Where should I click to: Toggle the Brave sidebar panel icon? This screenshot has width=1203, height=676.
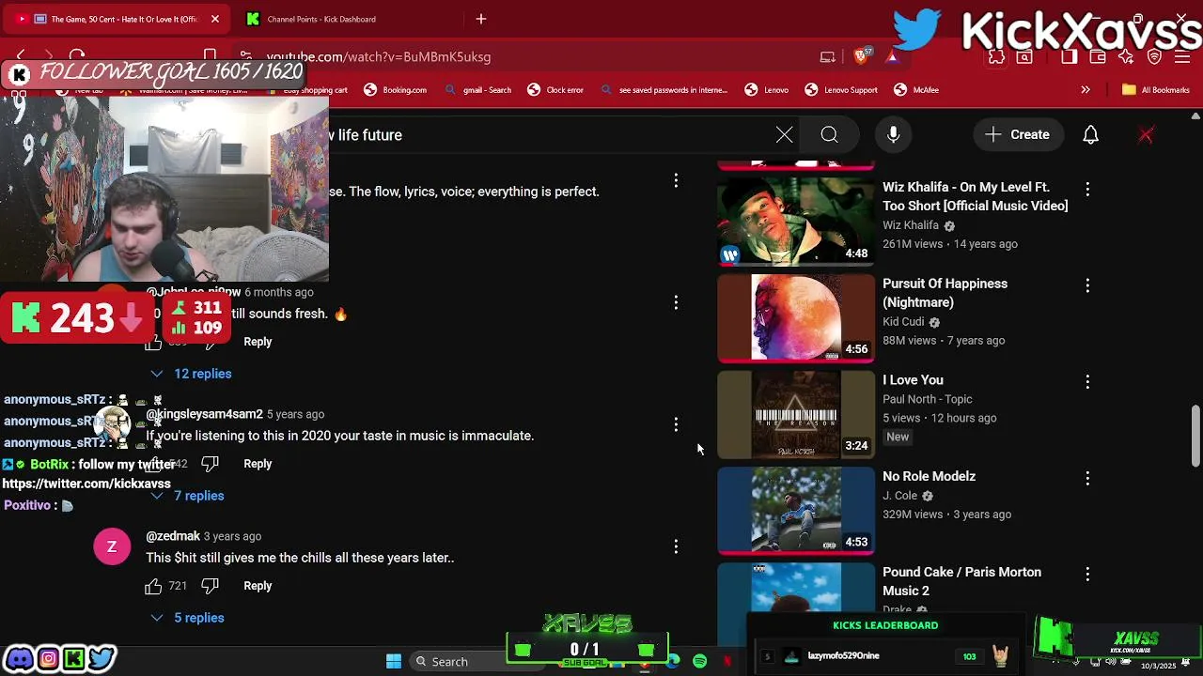1069,57
